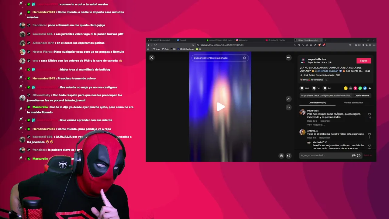Click superfutbolsv profile avatar
Image resolution: width=389 pixels, height=219 pixels.
coord(303,61)
